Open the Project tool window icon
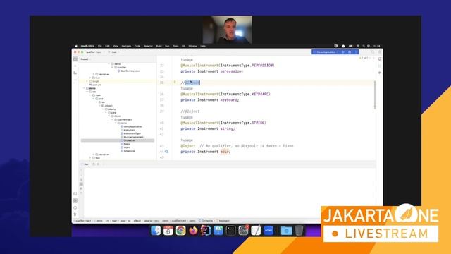The height and width of the screenshot is (254, 451). pyautogui.click(x=75, y=59)
